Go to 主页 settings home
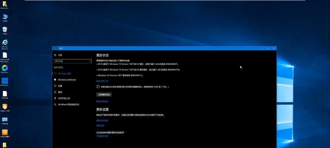Screen dimensions: 330x148 60,55
